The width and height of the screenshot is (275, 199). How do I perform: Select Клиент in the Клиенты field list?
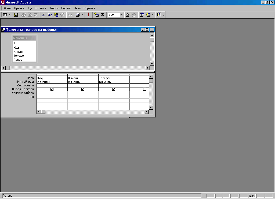point(24,52)
